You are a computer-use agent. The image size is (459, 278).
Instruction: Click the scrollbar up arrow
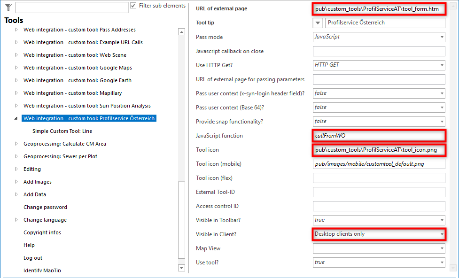pos(180,32)
